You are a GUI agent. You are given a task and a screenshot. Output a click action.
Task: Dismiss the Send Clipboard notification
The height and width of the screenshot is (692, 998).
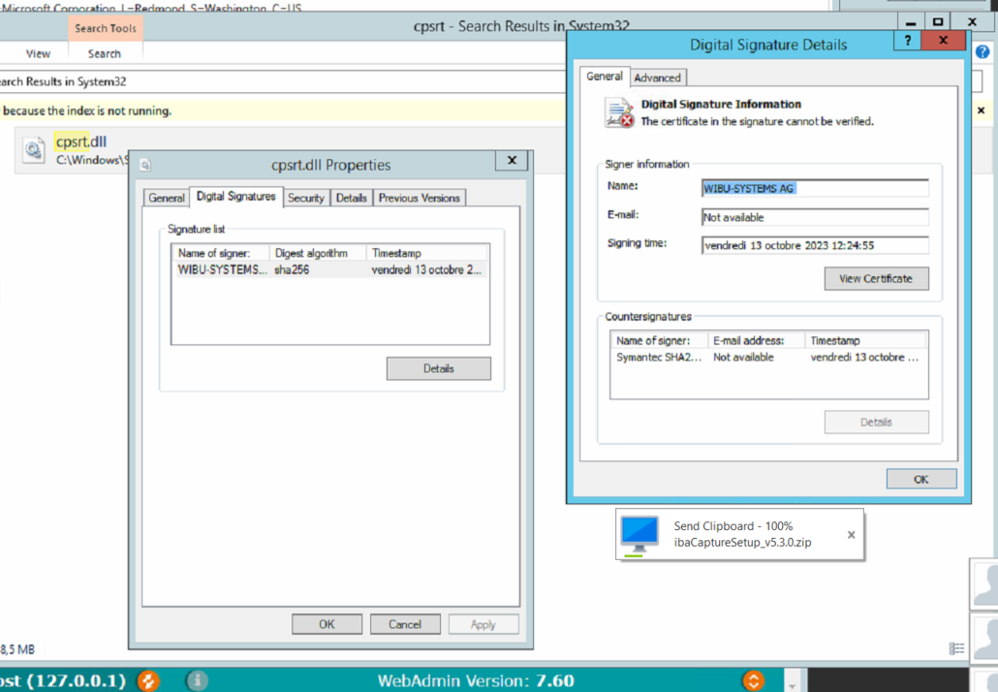(851, 535)
